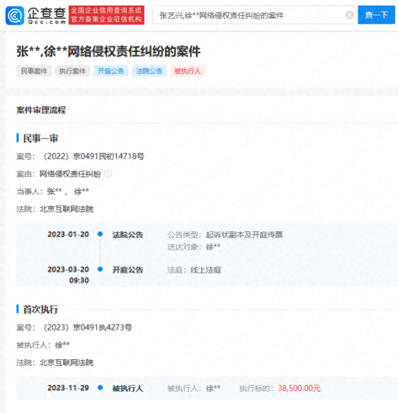Click the 2023-01-20 timeline dot
The height and width of the screenshot is (413, 398).
click(x=100, y=234)
